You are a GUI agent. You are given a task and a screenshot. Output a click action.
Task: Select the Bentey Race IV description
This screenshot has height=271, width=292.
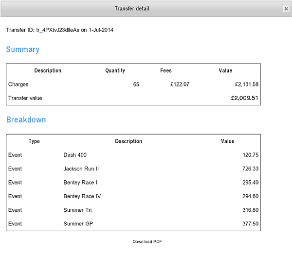click(82, 196)
